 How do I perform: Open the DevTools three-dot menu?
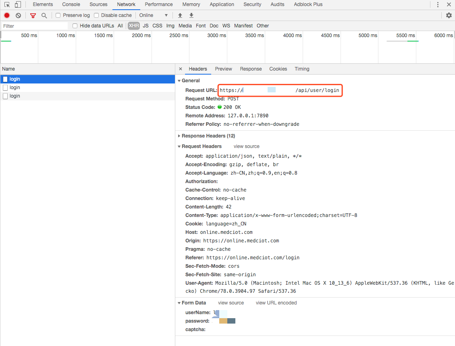438,5
